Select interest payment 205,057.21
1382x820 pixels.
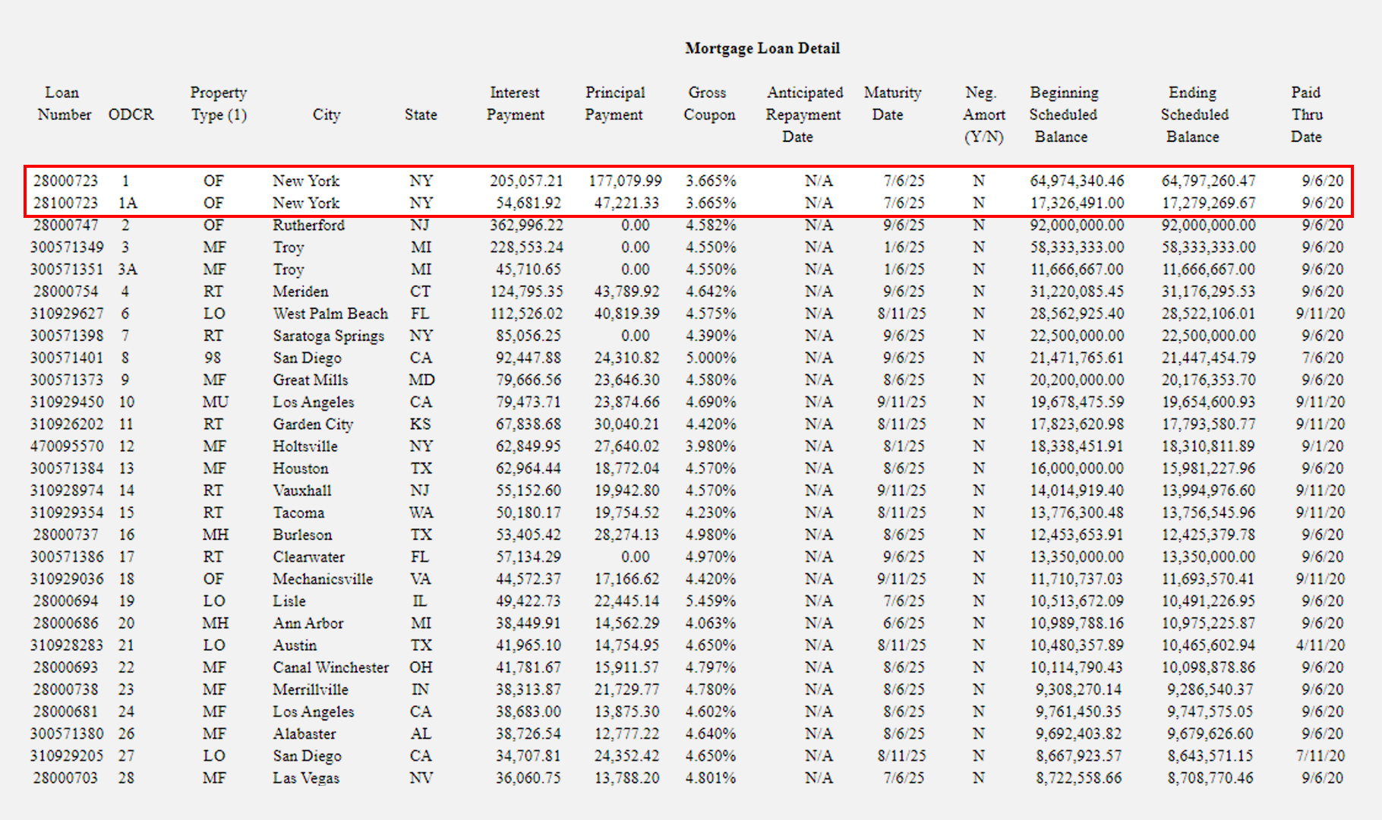[x=526, y=181]
